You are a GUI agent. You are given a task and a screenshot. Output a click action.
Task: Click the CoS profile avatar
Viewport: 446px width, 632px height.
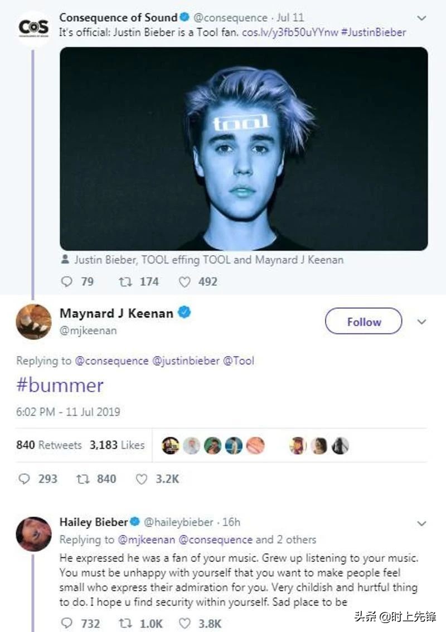tap(33, 27)
